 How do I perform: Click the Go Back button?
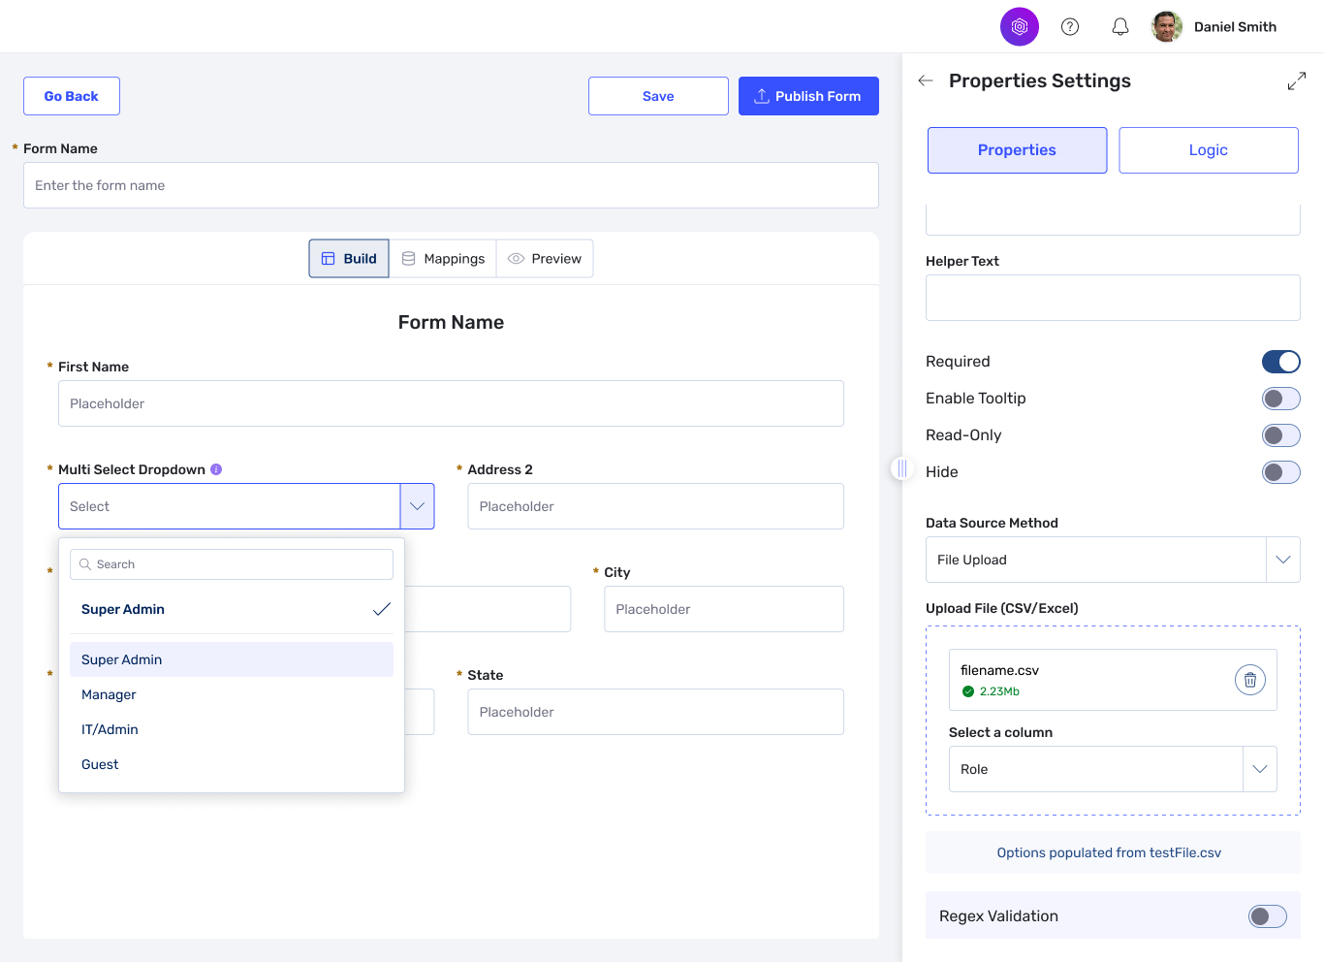tap(72, 96)
